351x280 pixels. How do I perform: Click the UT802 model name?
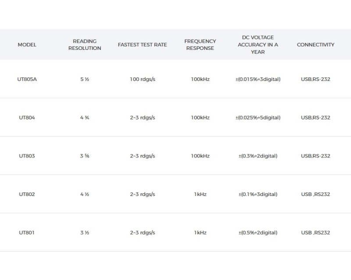tap(27, 194)
